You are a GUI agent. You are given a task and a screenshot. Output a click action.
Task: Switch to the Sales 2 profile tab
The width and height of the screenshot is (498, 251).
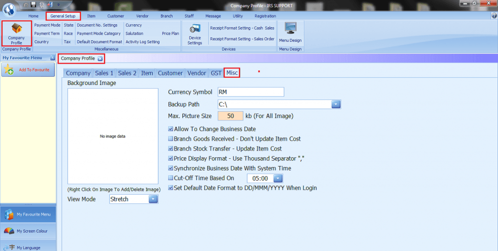pos(127,73)
